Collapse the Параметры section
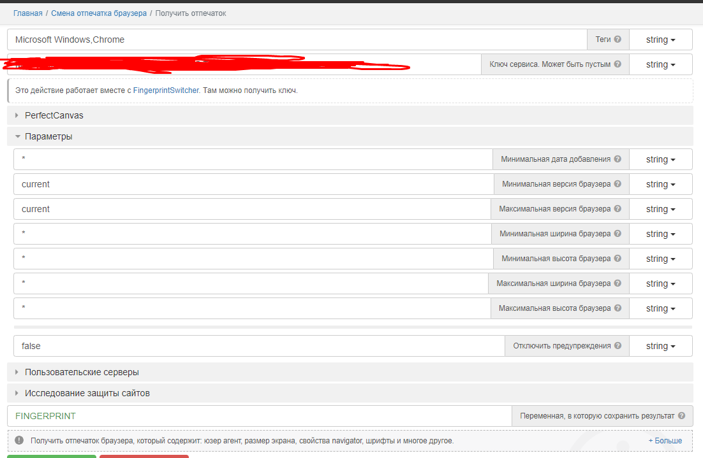 point(48,136)
